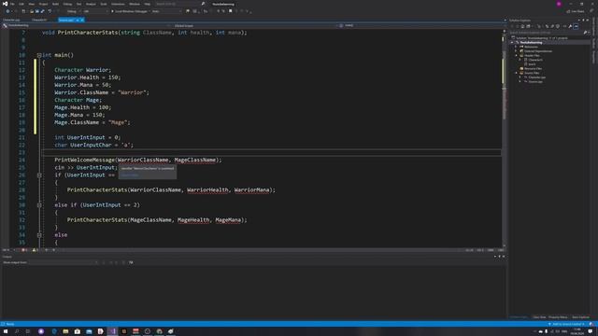The width and height of the screenshot is (598, 336).
Task: Open the Debug menu
Action: [x=67, y=4]
